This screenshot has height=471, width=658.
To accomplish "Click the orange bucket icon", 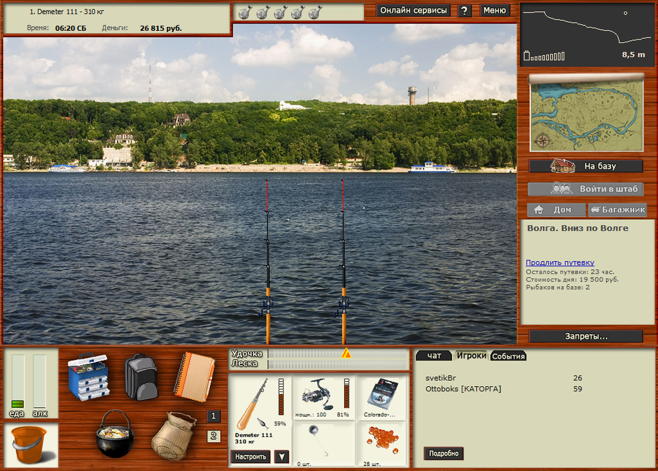I will (31, 445).
